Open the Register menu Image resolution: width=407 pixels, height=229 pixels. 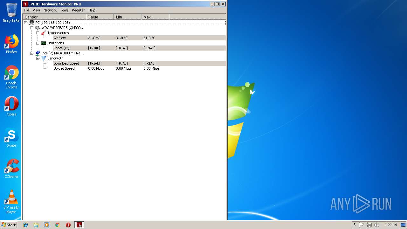pos(78,10)
